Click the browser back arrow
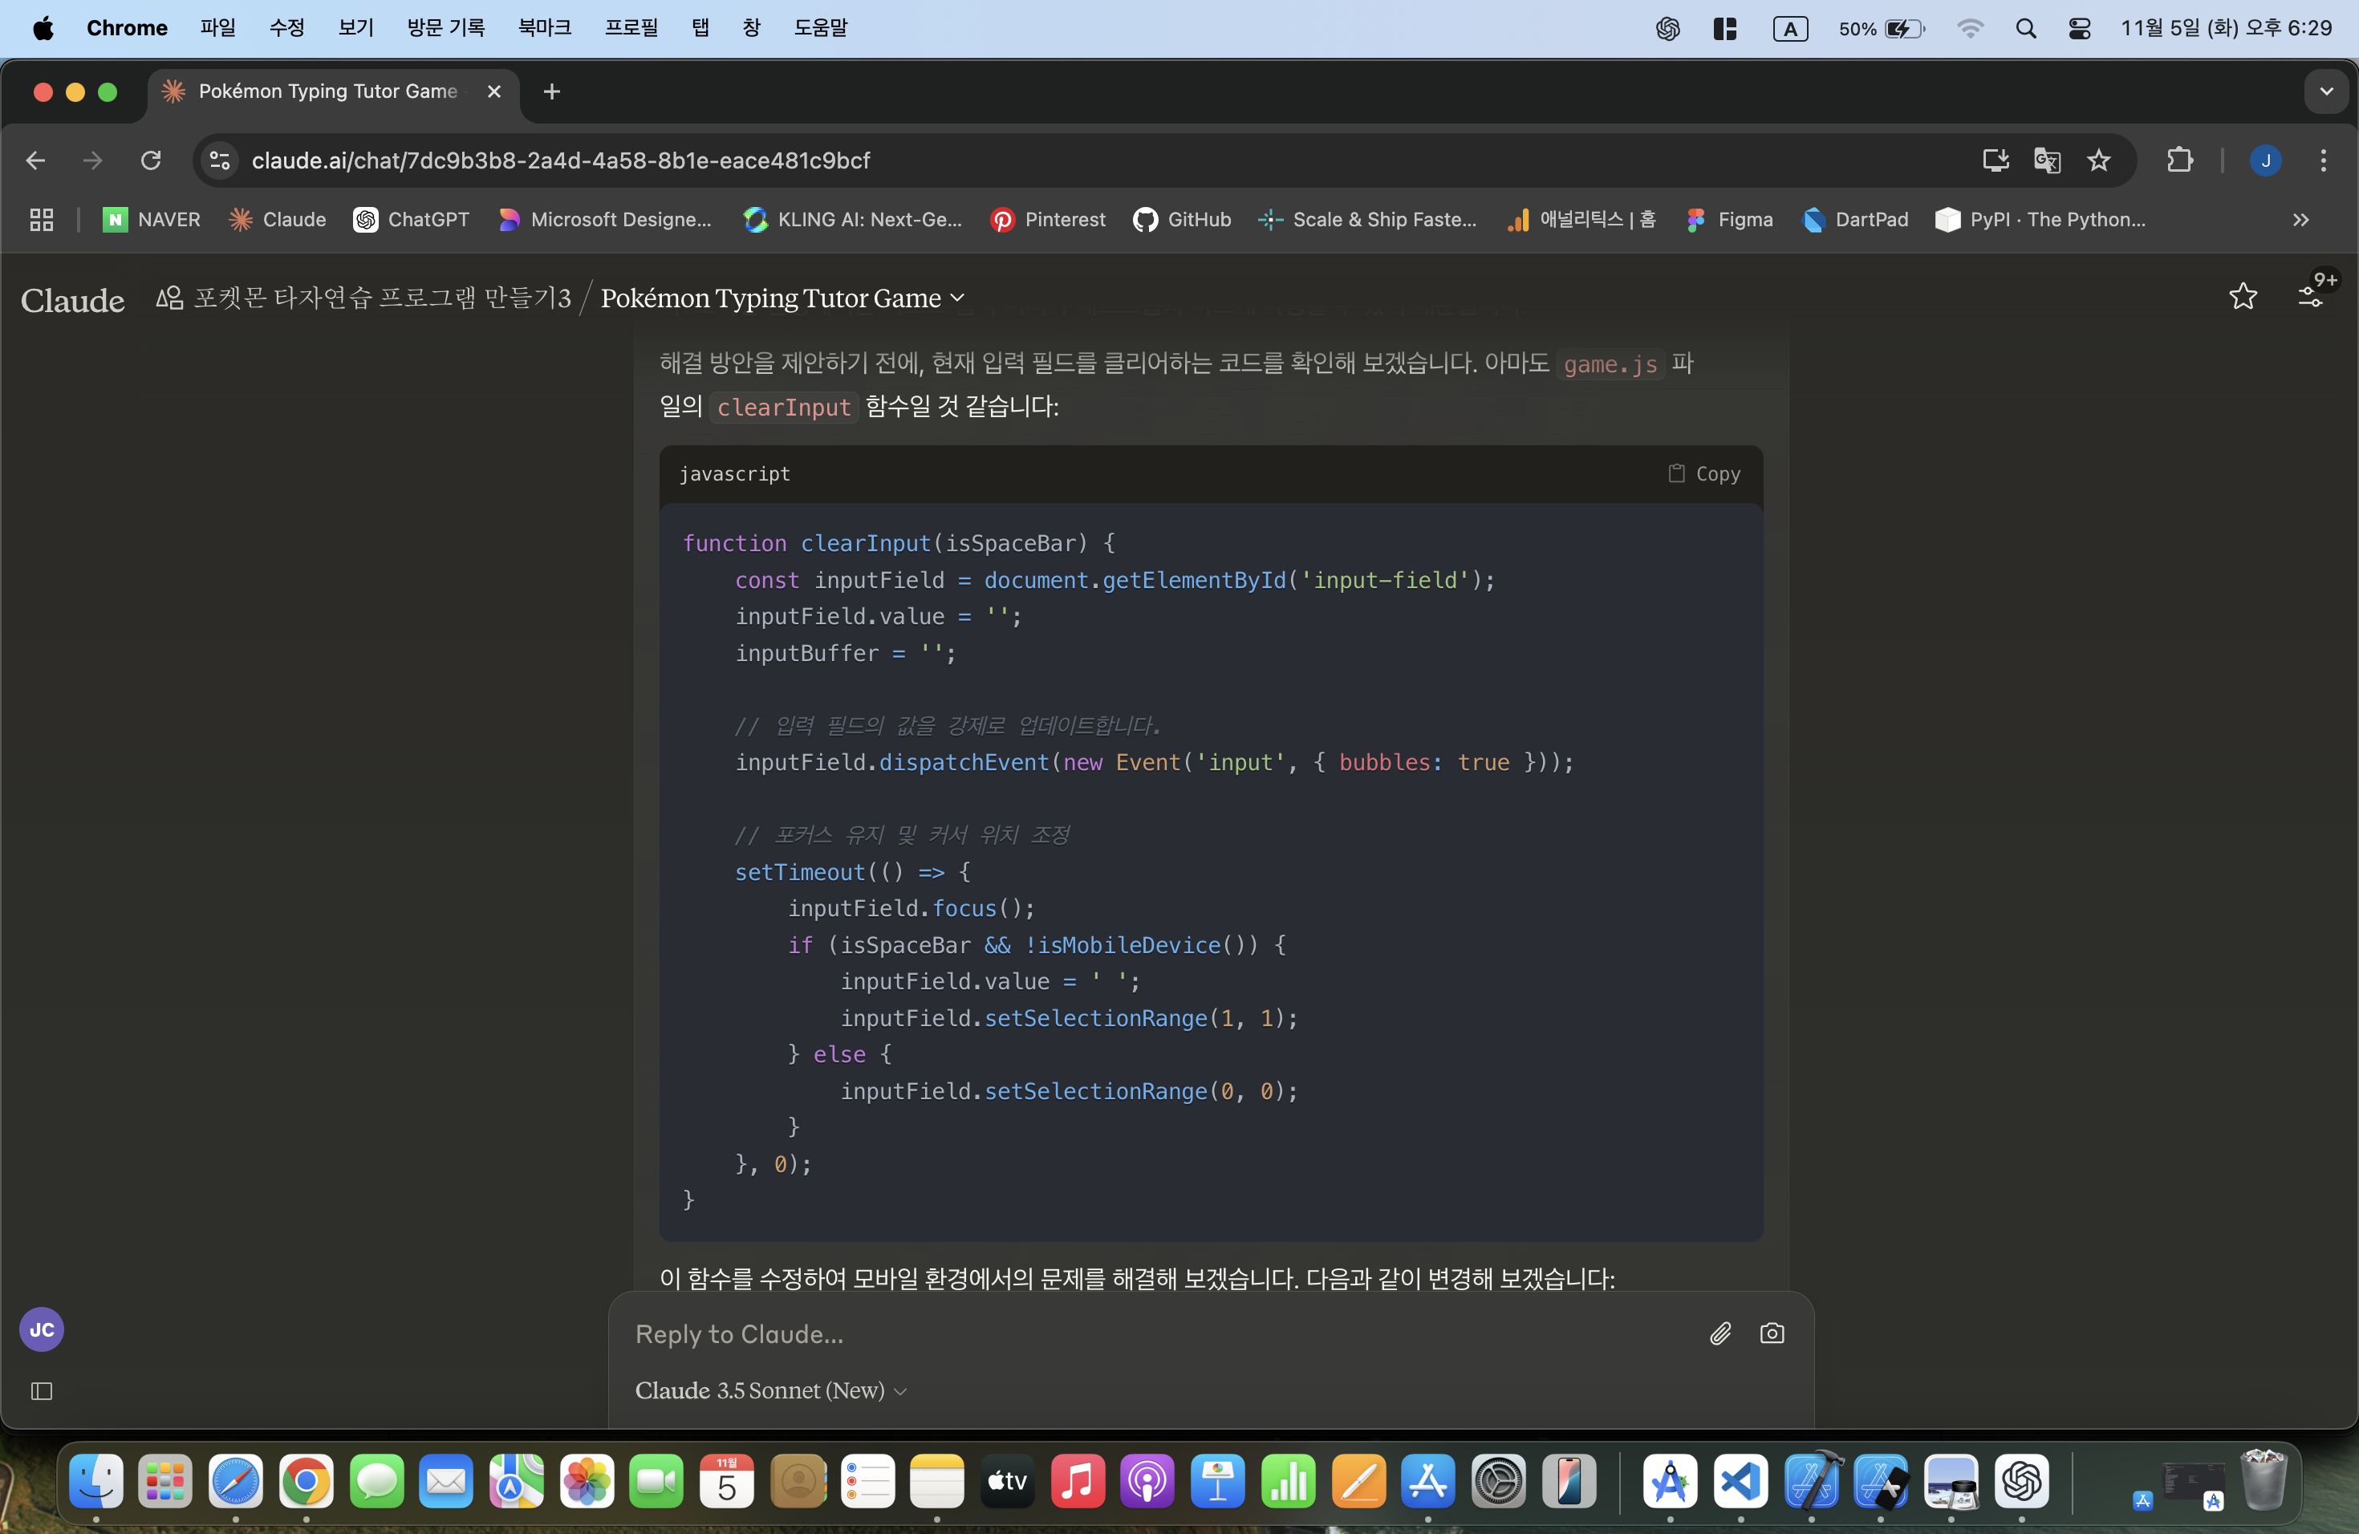Screen dimensions: 2359x1534 [35, 160]
